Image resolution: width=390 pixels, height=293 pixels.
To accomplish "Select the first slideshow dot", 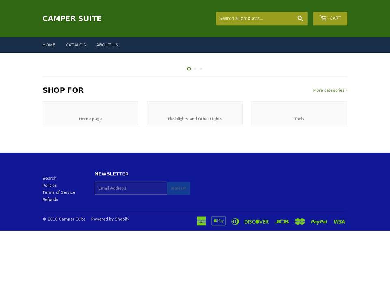I will [189, 68].
